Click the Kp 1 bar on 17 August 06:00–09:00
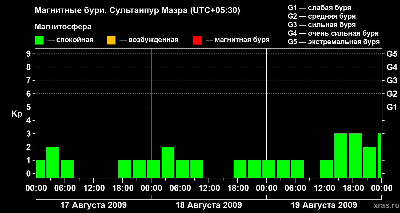Screen dimensions: 400x213 click(67, 169)
